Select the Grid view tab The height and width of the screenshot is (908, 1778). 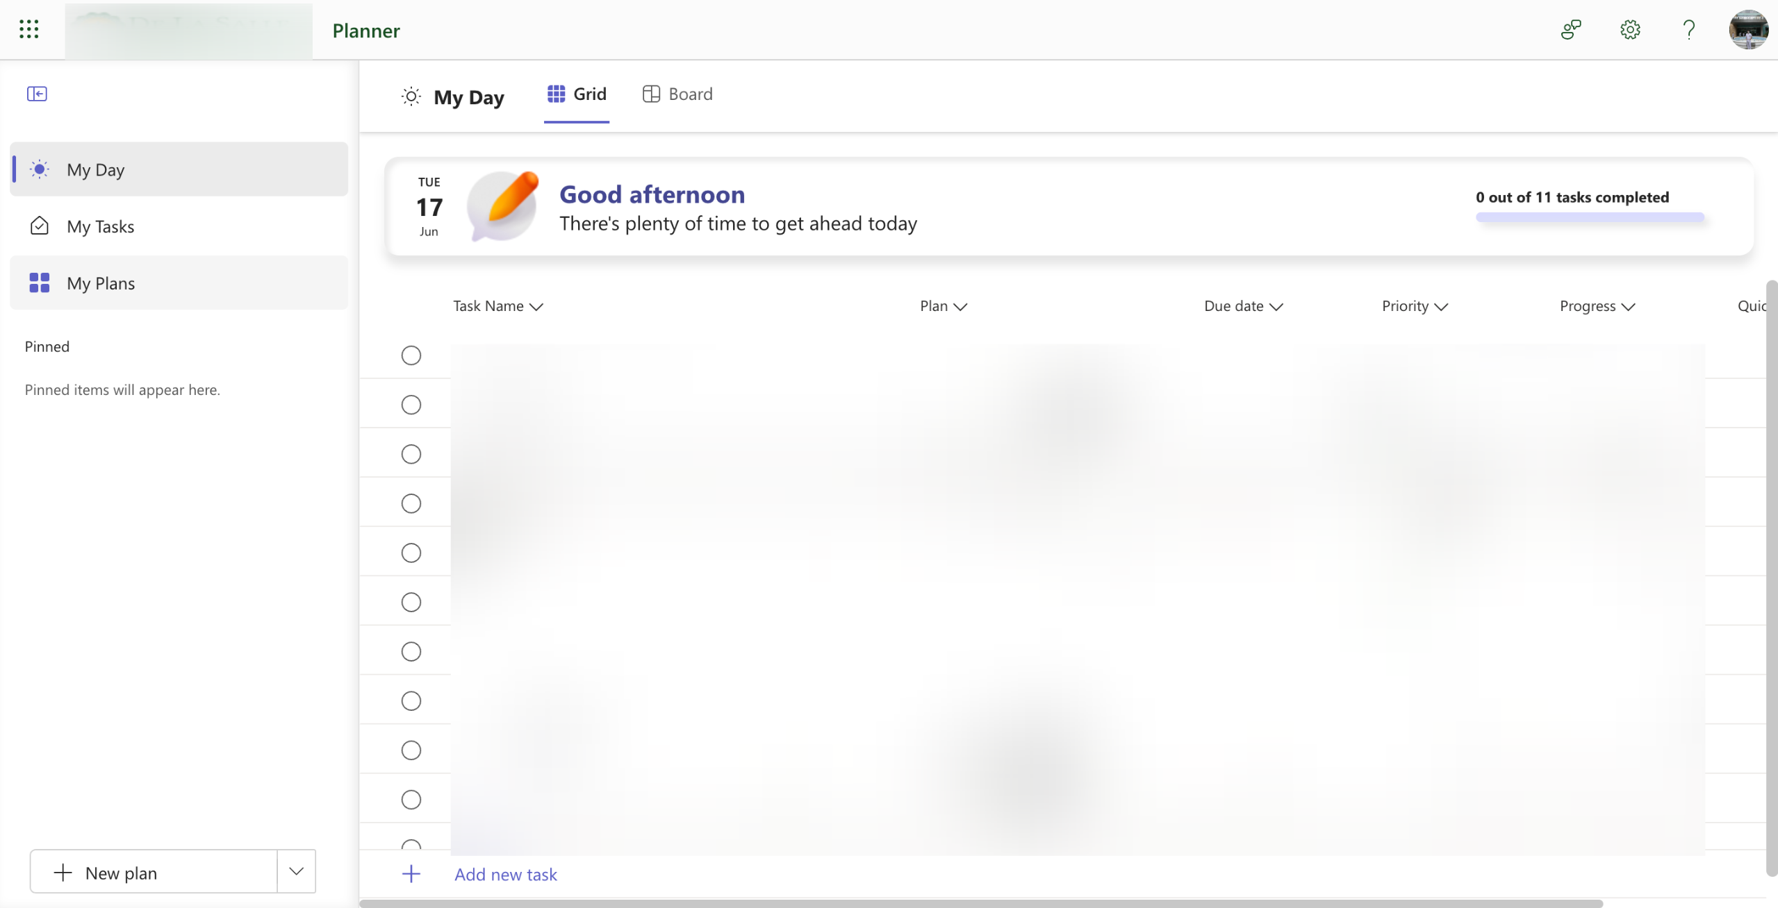(577, 94)
